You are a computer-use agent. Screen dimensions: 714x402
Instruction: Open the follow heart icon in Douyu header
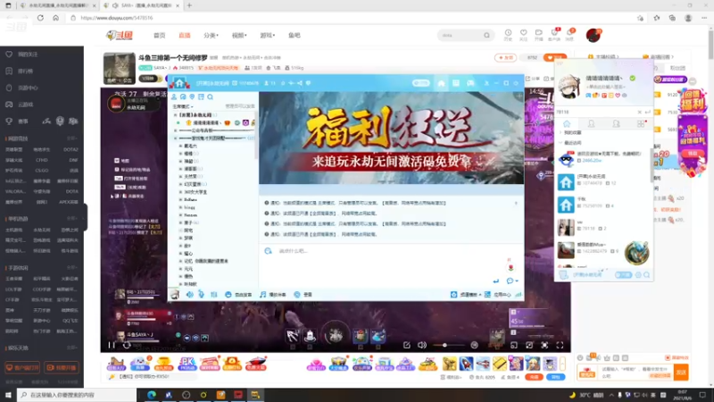click(524, 33)
